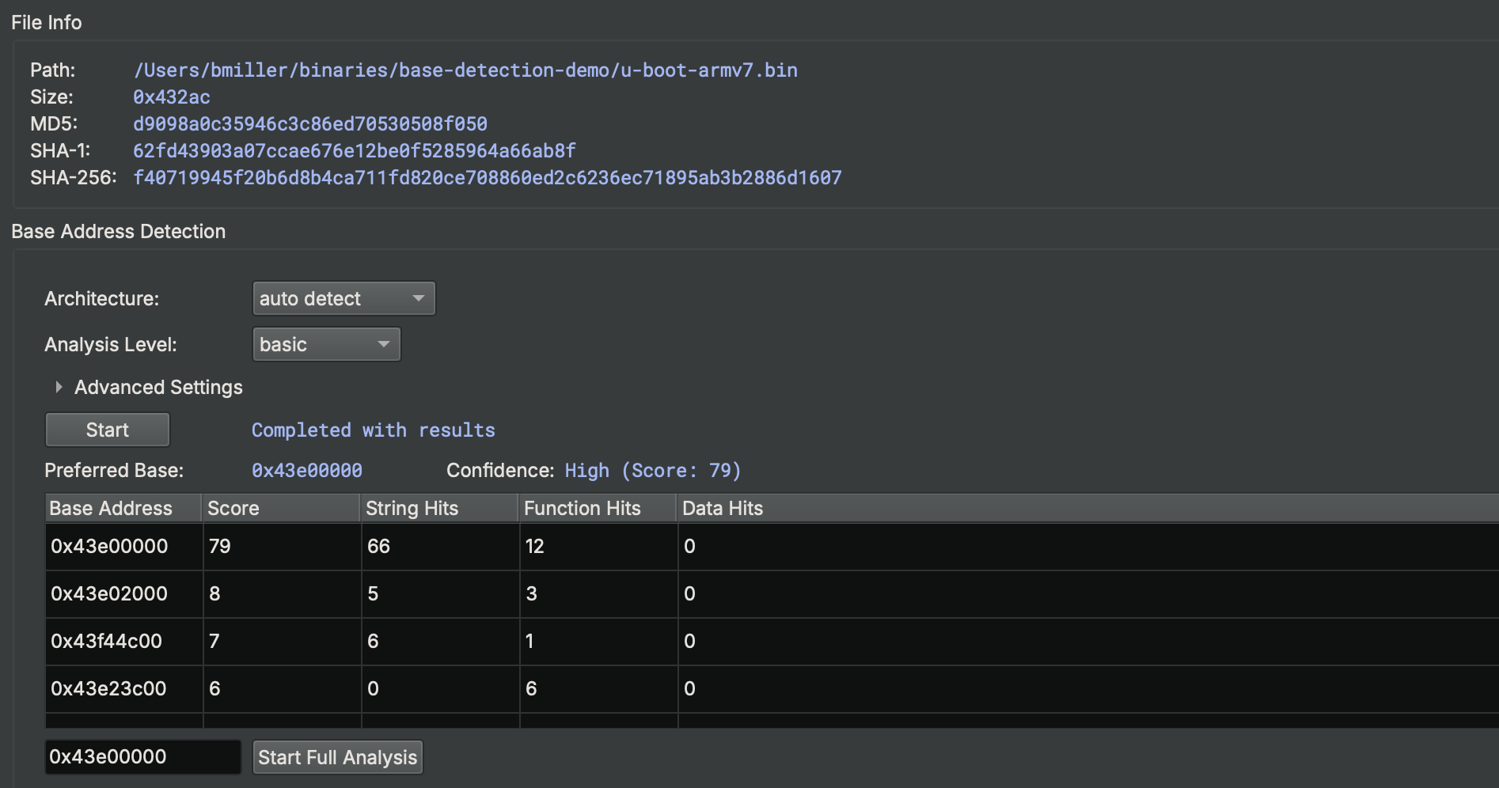Click the file path u-boot-armv7.bin value
1499x788 pixels.
(x=465, y=70)
